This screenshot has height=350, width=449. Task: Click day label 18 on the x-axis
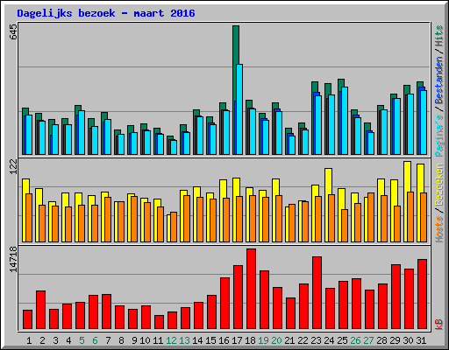pyautogui.click(x=250, y=340)
